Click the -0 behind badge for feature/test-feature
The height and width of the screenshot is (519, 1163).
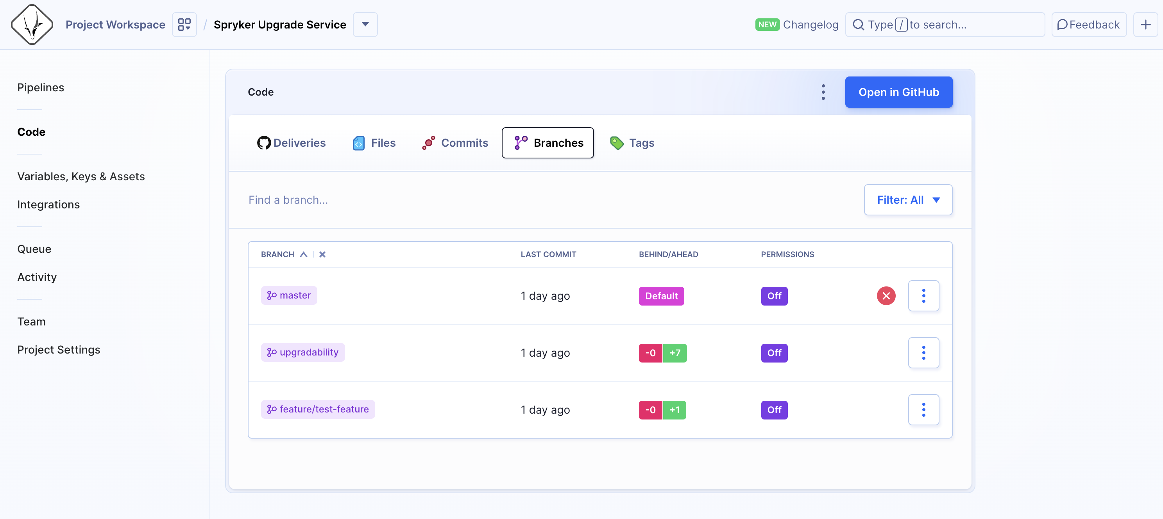click(651, 410)
